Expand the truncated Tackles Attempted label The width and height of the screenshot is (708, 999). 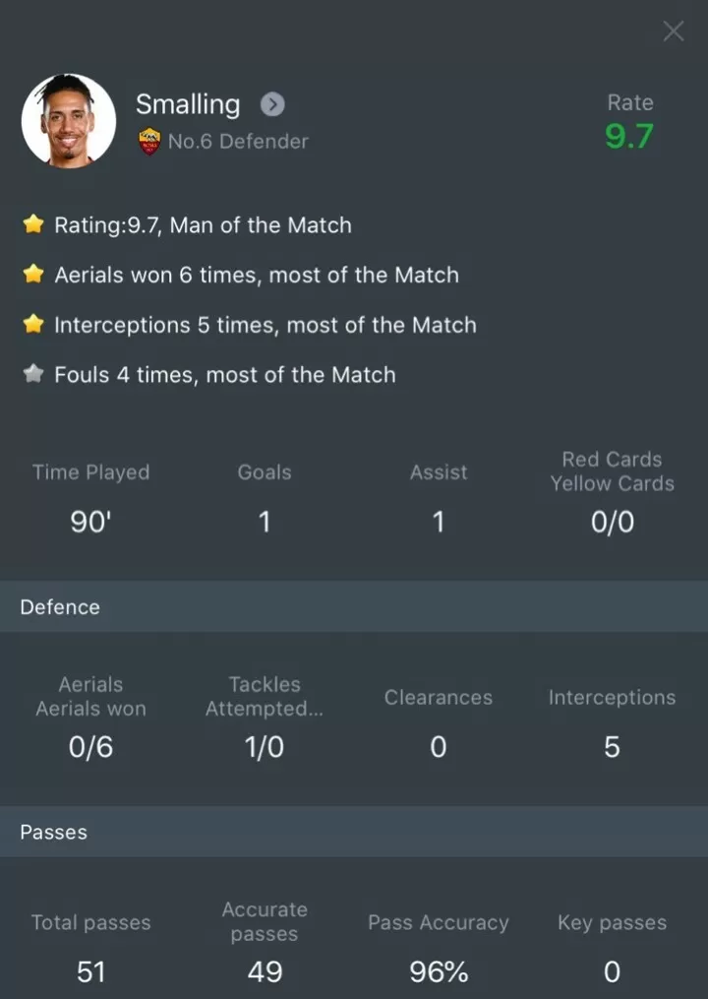264,697
